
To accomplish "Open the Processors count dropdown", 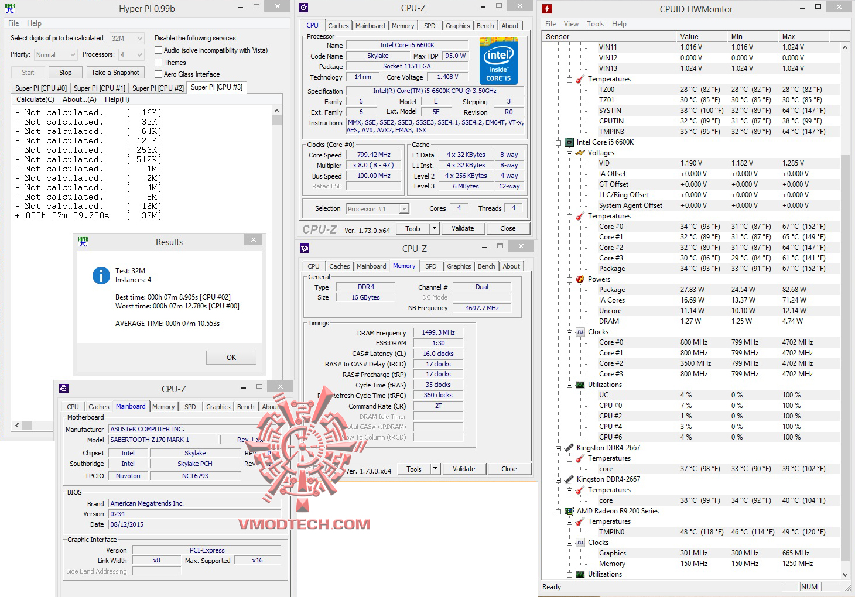I will 131,55.
